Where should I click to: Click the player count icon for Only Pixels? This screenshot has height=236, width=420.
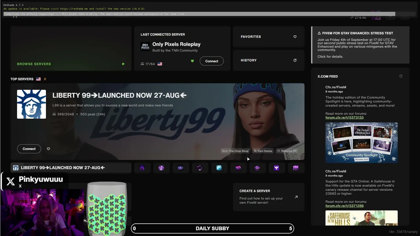click(x=142, y=64)
